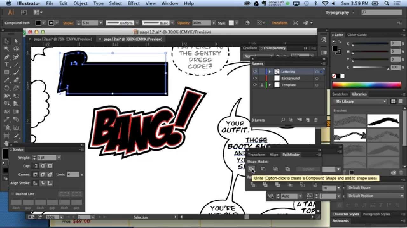Select the Type tool
This screenshot has height=228, width=407.
click(x=6, y=65)
